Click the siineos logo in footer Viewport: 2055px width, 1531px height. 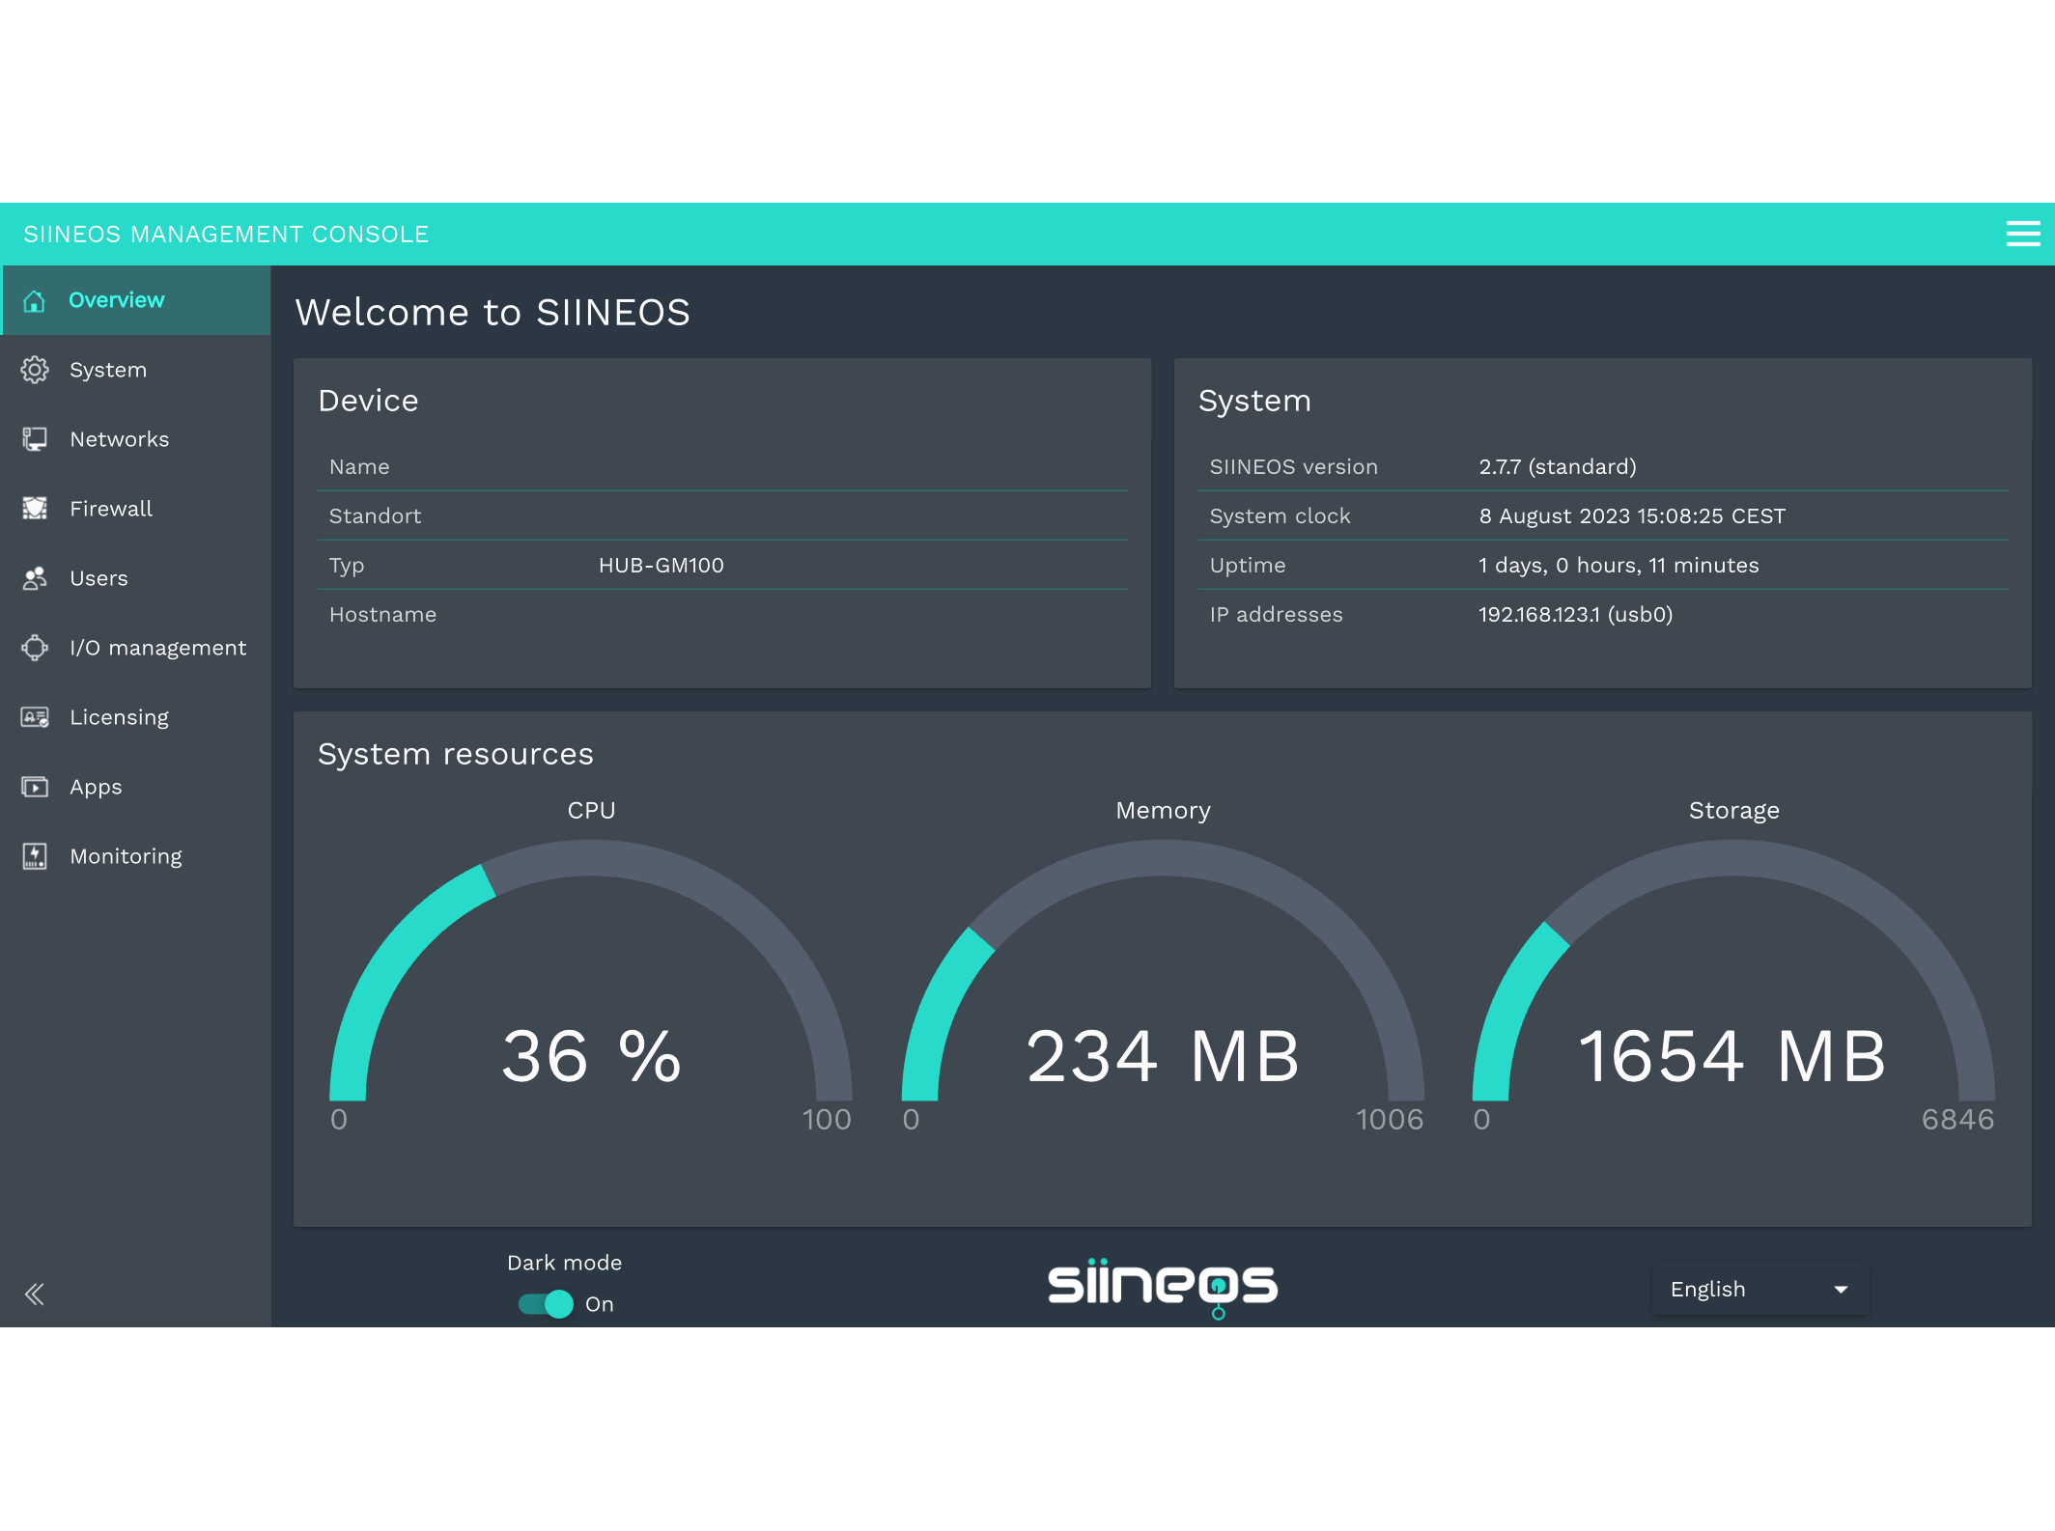[1163, 1287]
